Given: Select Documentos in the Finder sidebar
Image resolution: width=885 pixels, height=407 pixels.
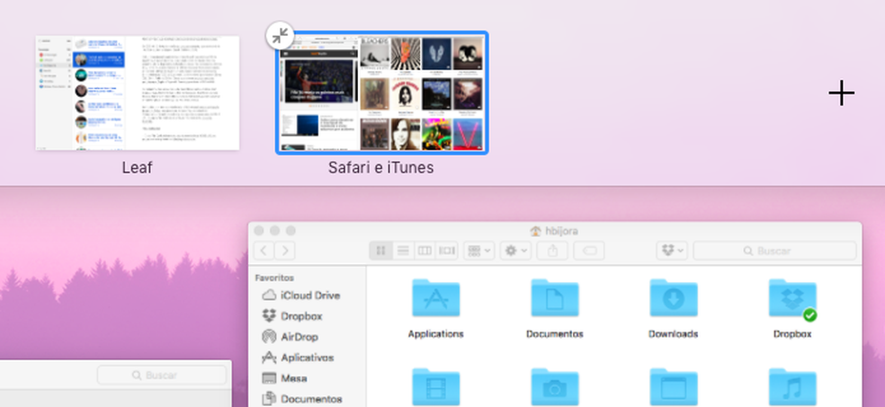Looking at the screenshot, I should coord(302,399).
